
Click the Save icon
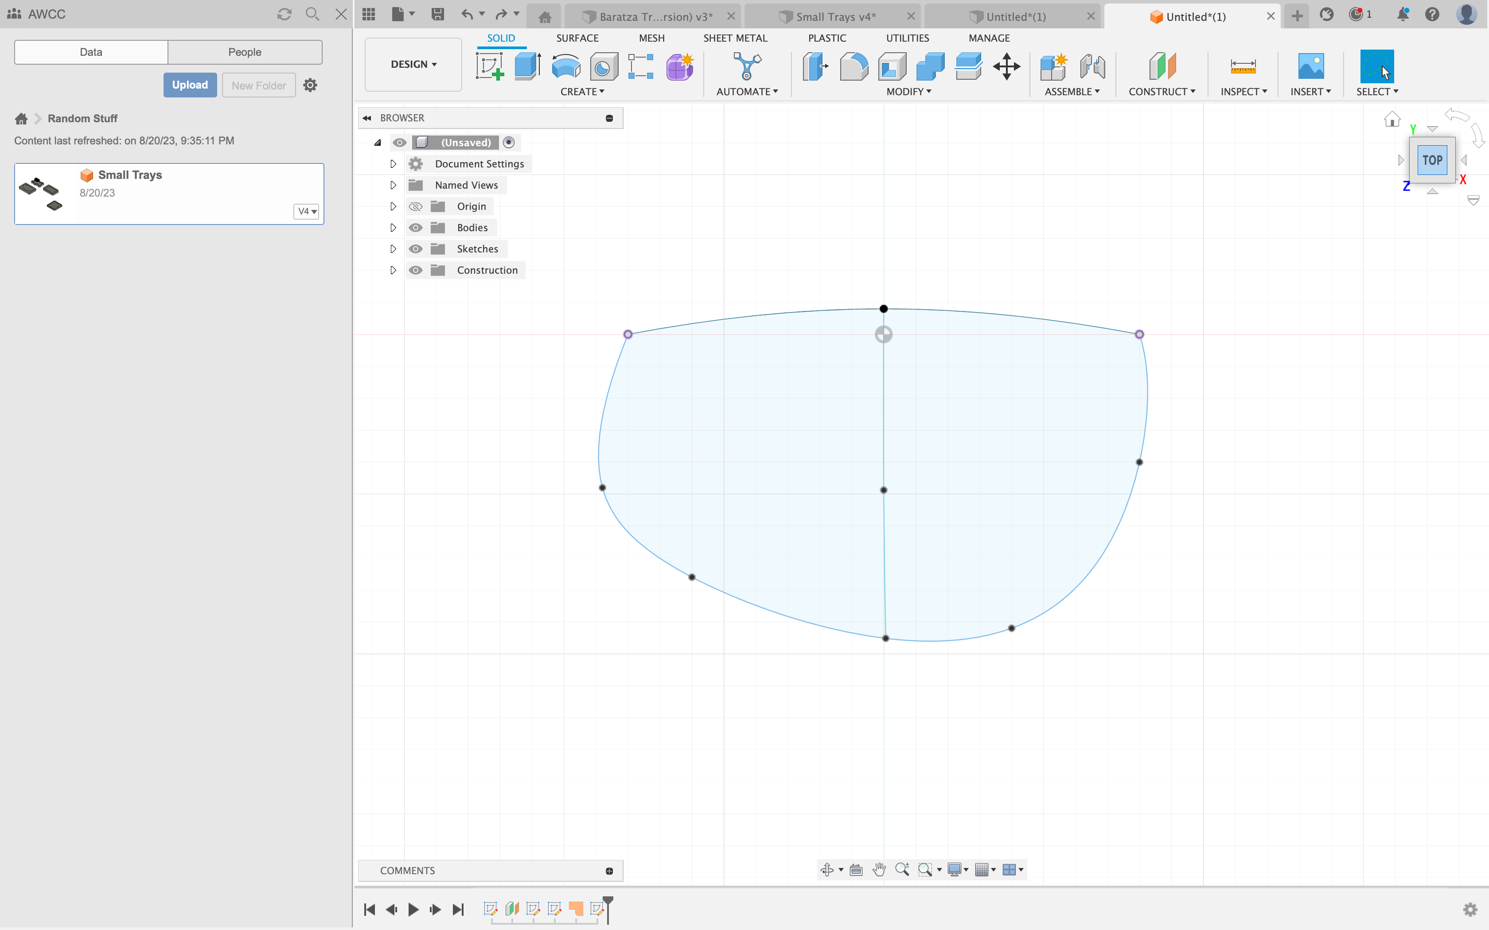[437, 14]
